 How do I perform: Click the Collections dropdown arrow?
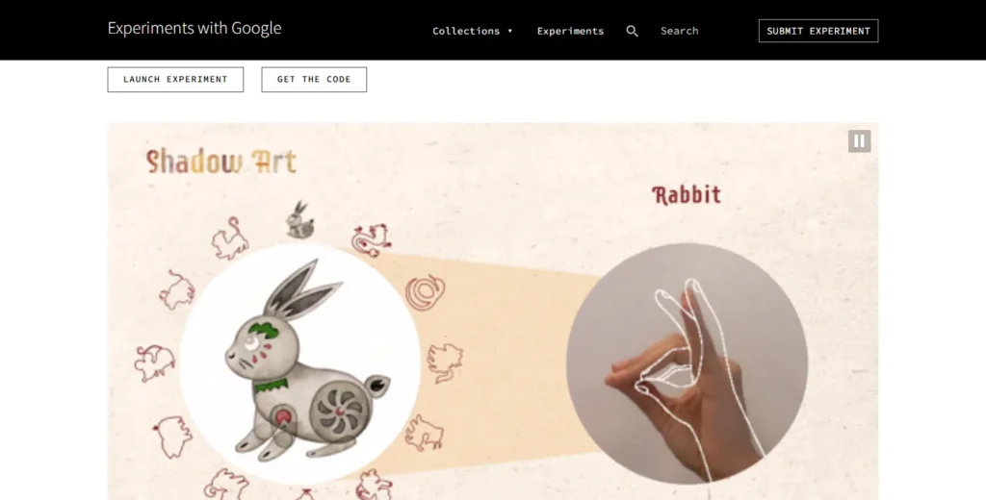[x=510, y=31]
